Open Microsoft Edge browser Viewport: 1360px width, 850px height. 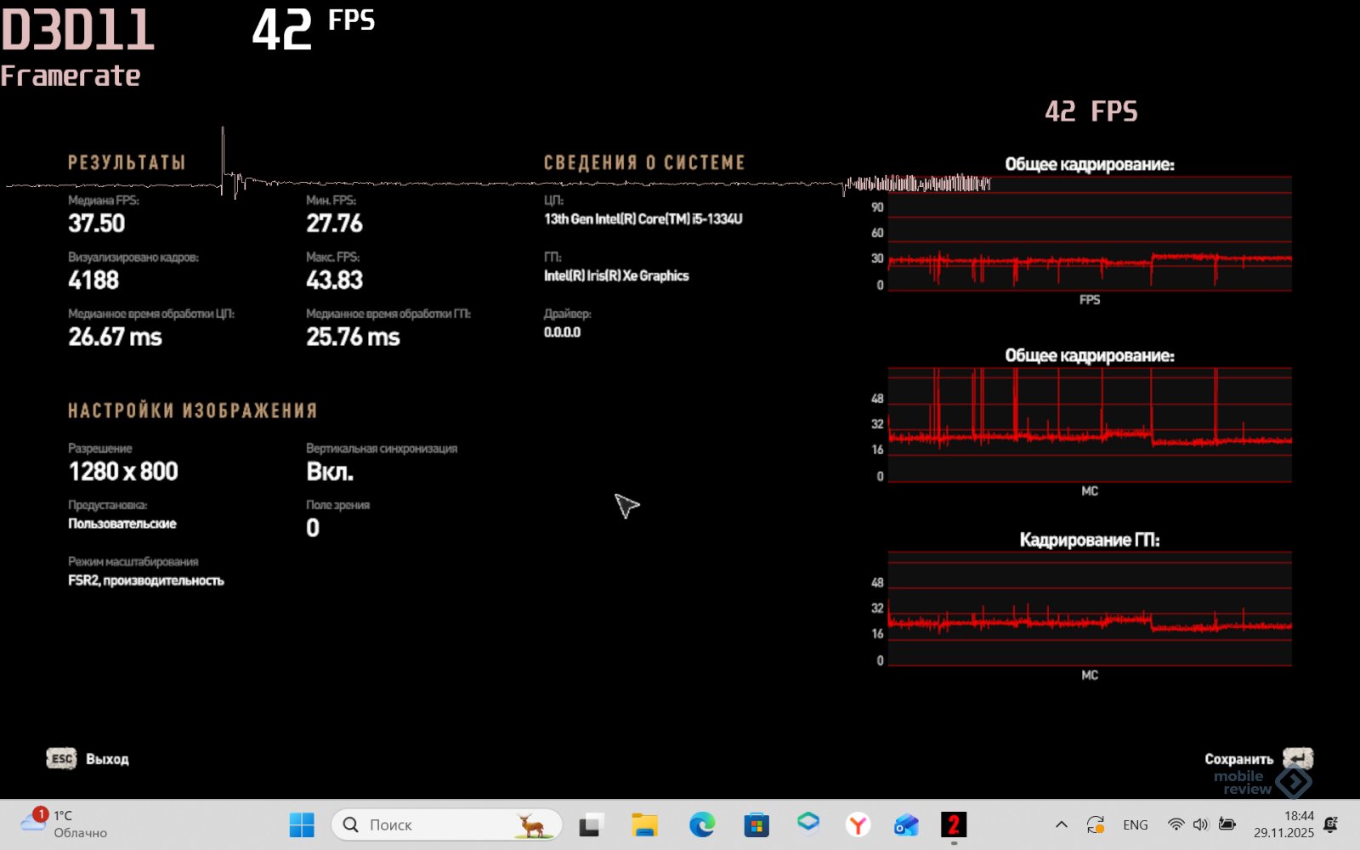pyautogui.click(x=702, y=824)
